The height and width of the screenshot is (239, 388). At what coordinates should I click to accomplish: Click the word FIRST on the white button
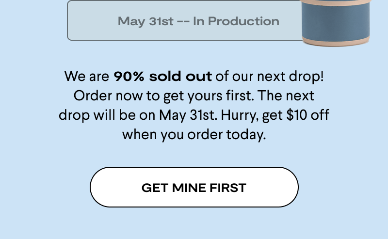point(228,188)
